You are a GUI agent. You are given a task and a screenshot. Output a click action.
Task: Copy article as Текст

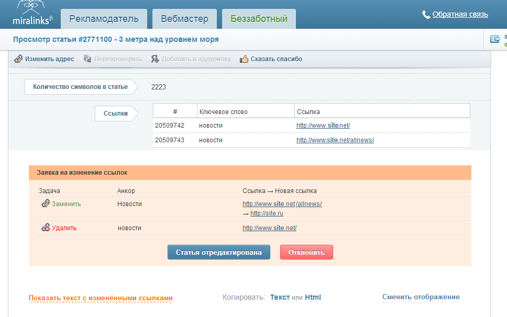coord(280,297)
